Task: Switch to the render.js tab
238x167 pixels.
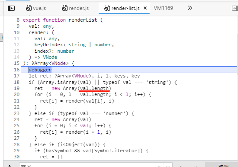Action: click(75, 8)
